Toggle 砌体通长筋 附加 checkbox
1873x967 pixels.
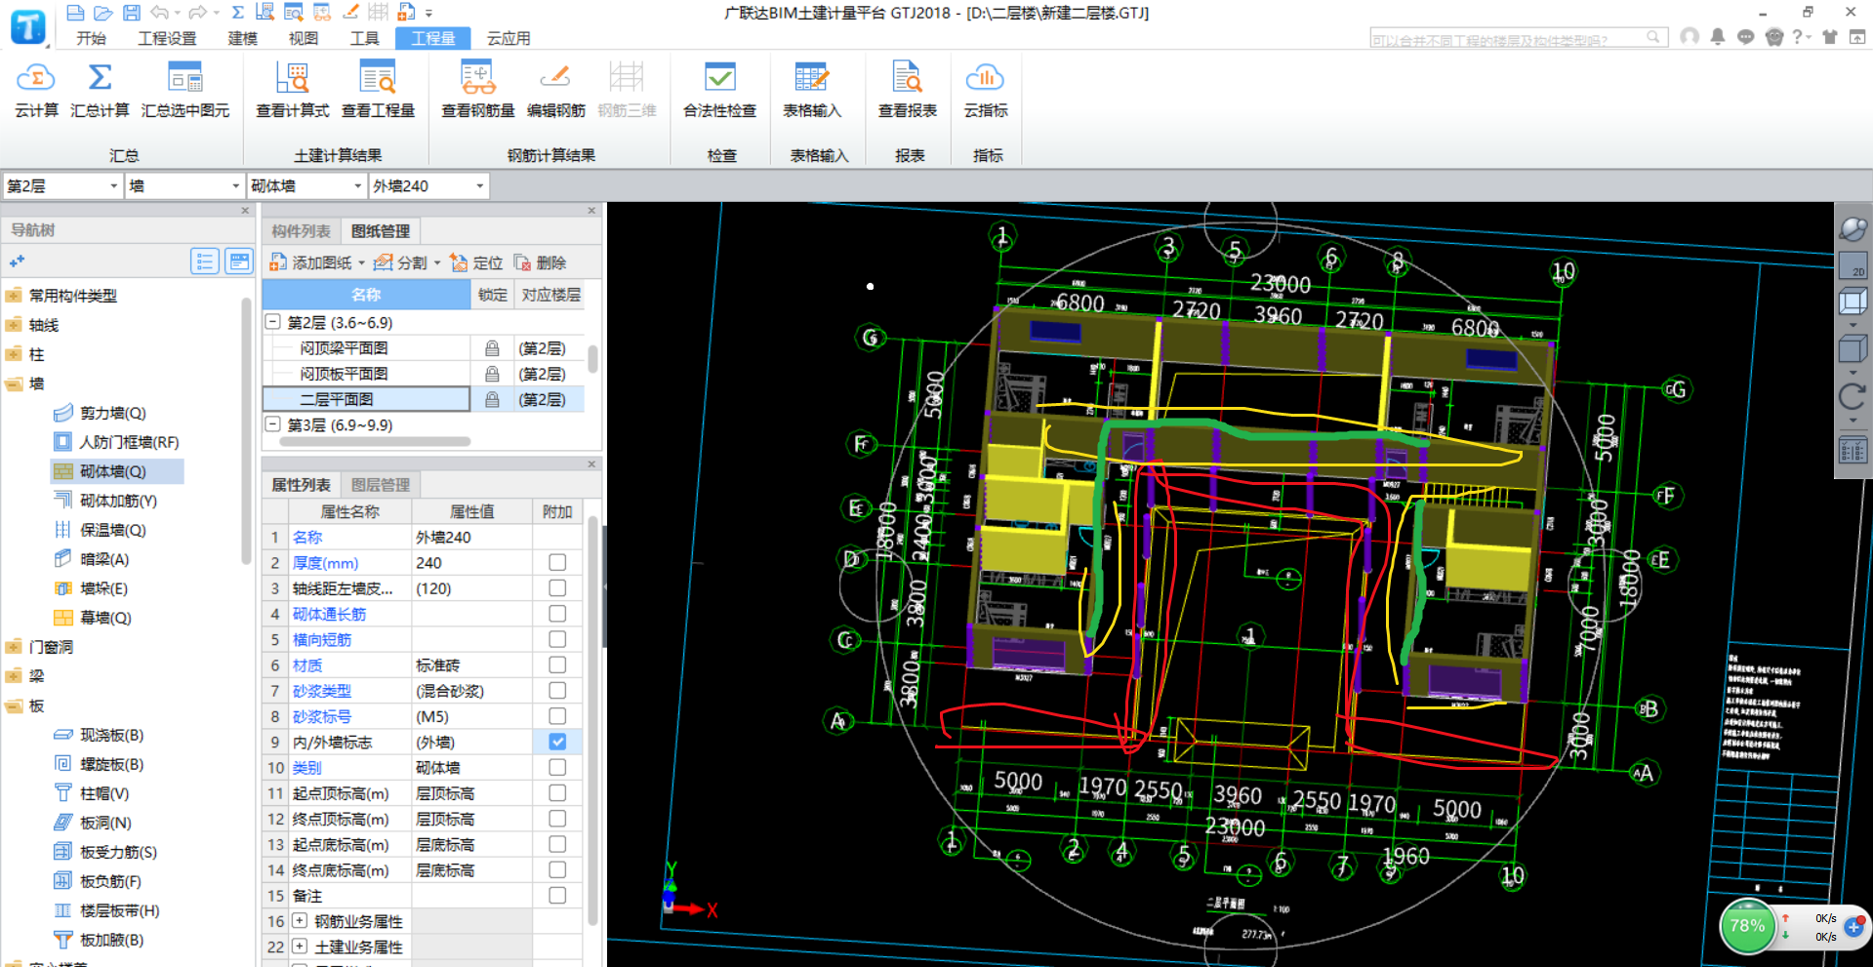point(557,614)
